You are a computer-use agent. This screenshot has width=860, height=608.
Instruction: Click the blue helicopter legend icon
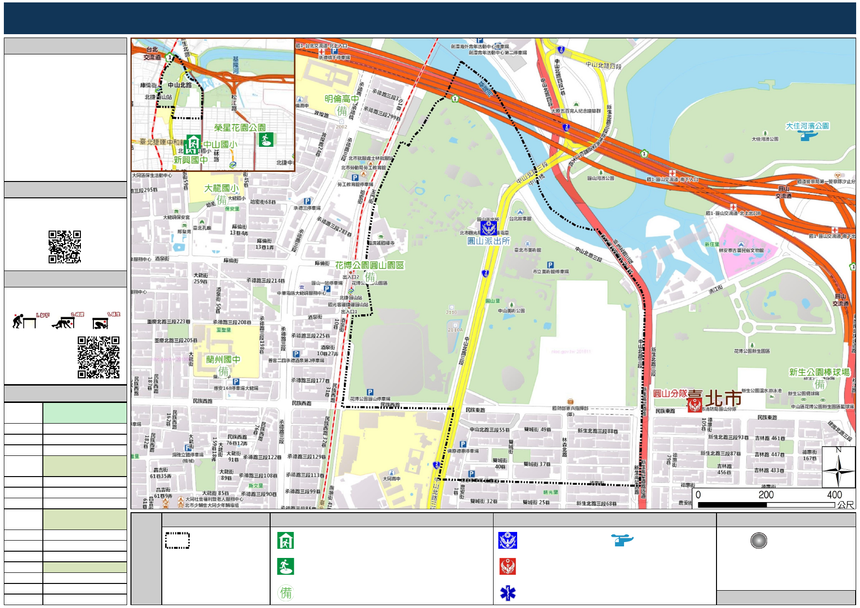pos(622,540)
